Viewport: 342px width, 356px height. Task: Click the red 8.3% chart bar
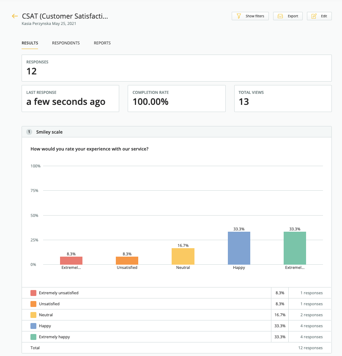point(71,260)
